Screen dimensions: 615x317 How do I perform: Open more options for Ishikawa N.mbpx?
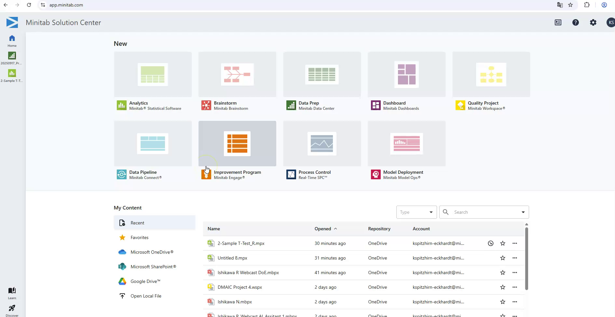515,301
